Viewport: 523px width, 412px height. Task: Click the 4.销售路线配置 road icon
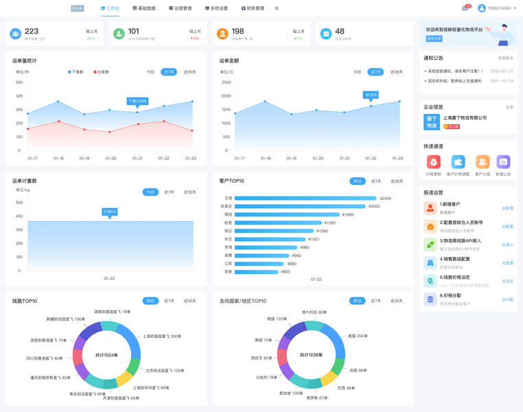pyautogui.click(x=430, y=263)
